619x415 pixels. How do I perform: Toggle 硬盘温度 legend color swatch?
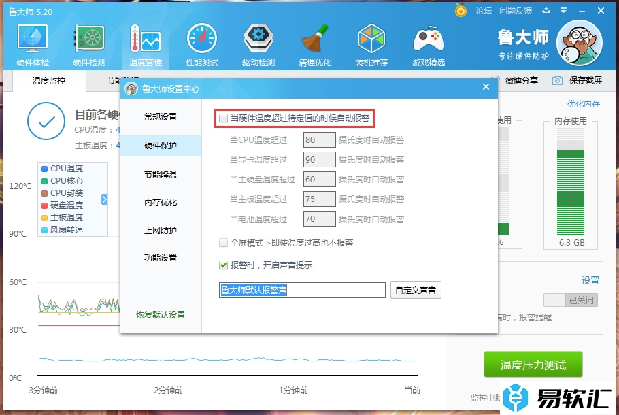(x=45, y=205)
